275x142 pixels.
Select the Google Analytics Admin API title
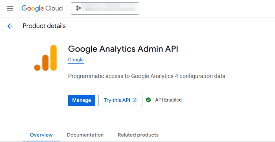[123, 49]
